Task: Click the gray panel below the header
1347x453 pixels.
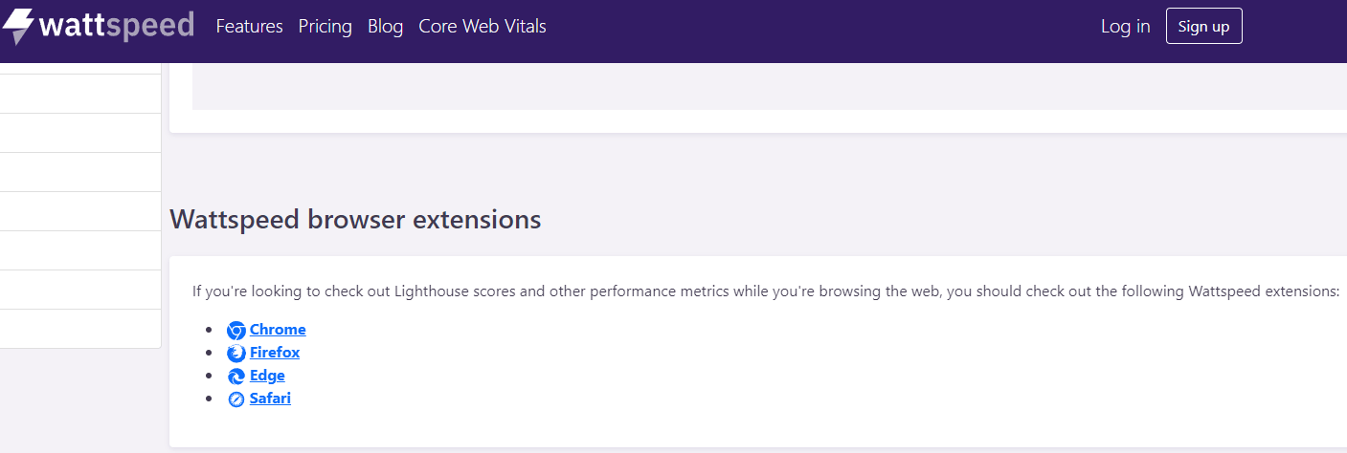Action: 770,86
